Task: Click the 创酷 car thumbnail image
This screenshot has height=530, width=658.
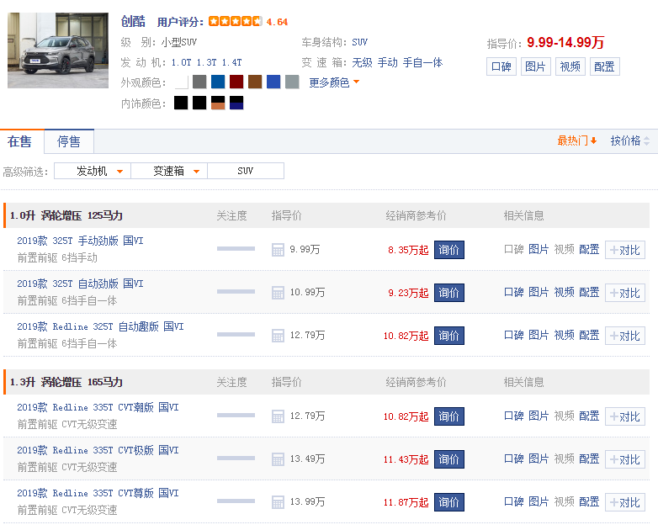Action: 58,50
